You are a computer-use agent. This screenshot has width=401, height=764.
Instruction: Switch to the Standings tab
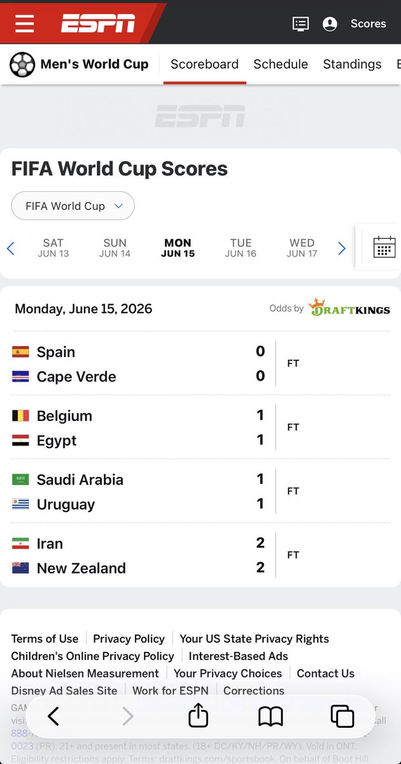coord(352,64)
